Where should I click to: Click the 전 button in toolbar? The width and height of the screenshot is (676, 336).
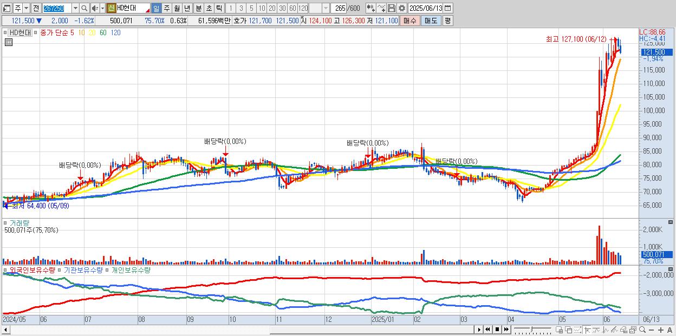coord(36,8)
